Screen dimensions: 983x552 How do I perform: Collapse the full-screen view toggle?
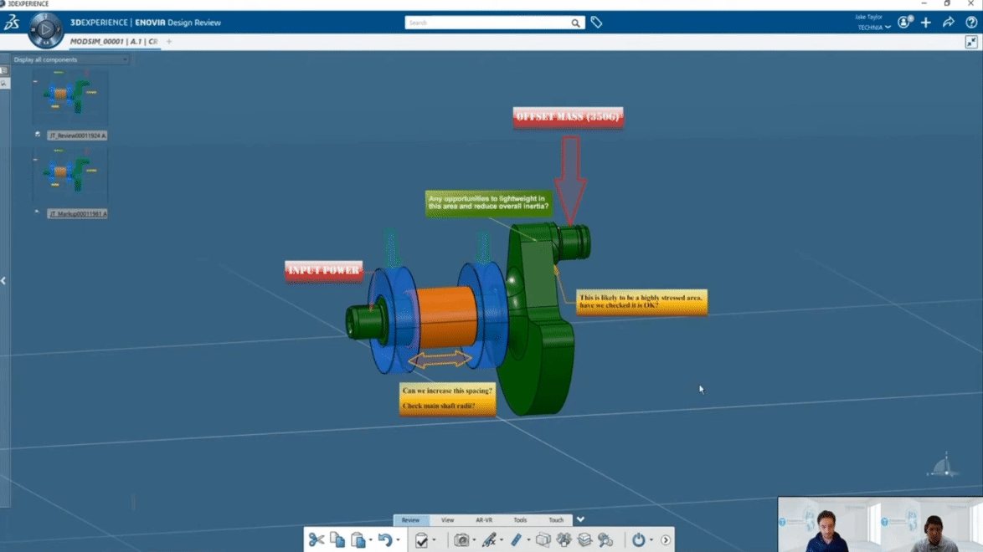(x=970, y=42)
